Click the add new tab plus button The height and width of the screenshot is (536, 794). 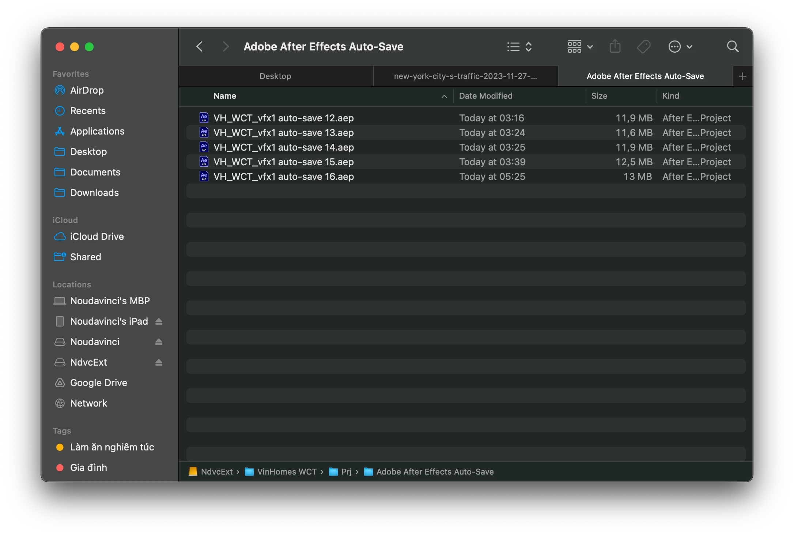coord(742,76)
